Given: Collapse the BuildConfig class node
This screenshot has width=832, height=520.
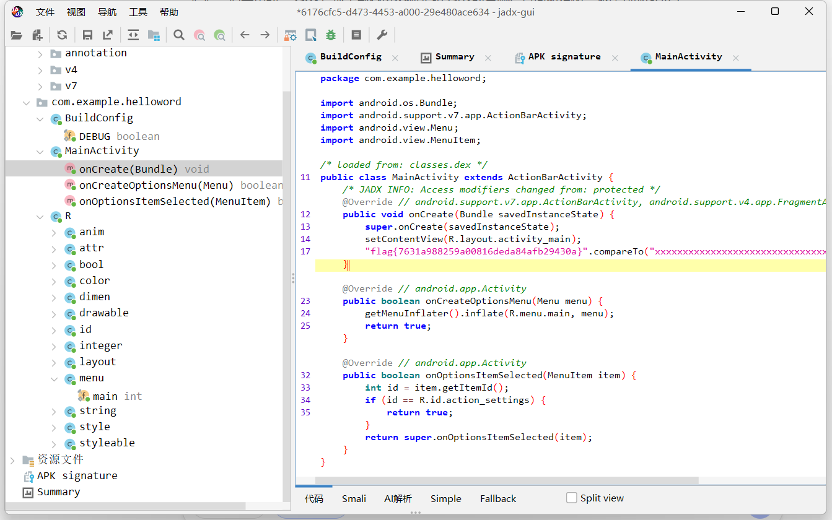Looking at the screenshot, I should tap(40, 118).
